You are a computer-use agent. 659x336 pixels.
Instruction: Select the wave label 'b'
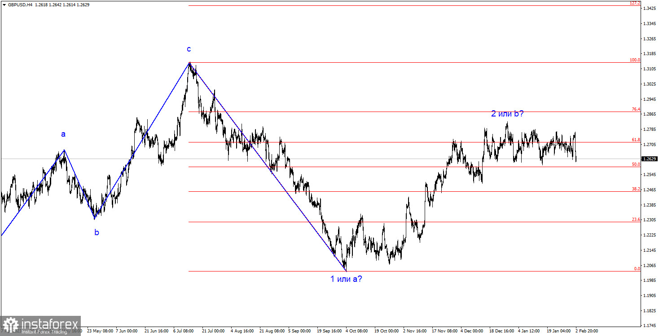pyautogui.click(x=97, y=232)
